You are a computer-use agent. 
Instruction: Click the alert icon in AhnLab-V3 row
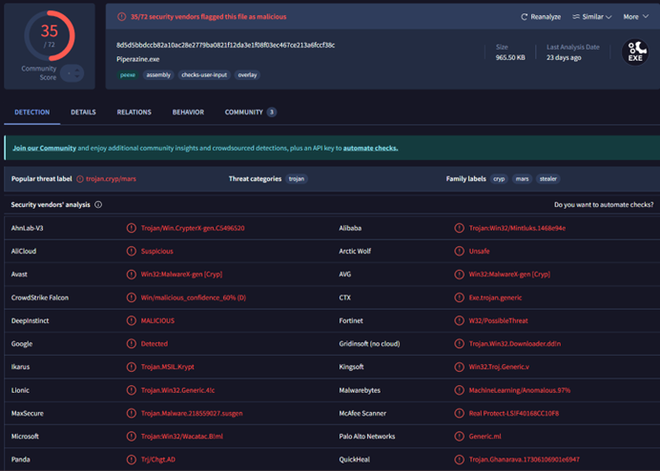(x=132, y=228)
